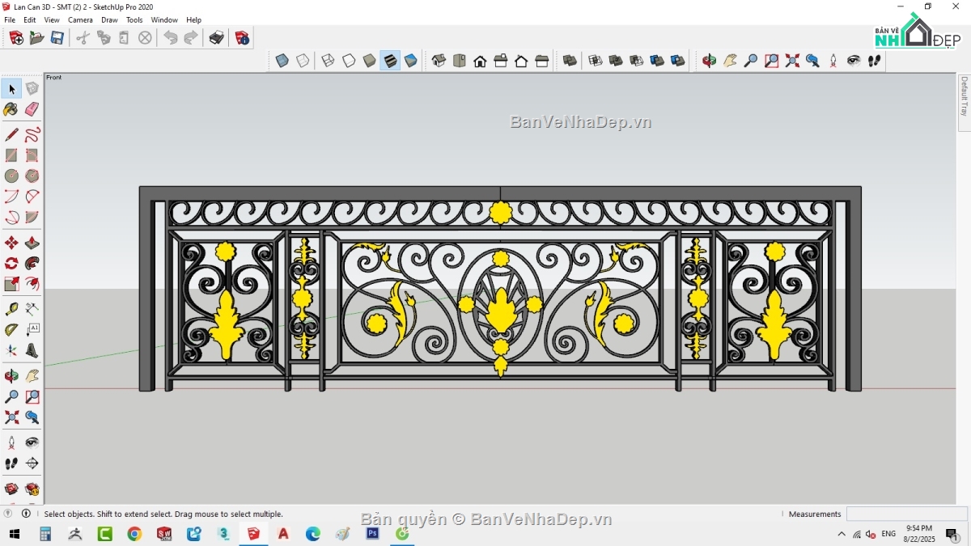Open Google Chrome from the taskbar
Screen dimensions: 971x546
[134, 534]
